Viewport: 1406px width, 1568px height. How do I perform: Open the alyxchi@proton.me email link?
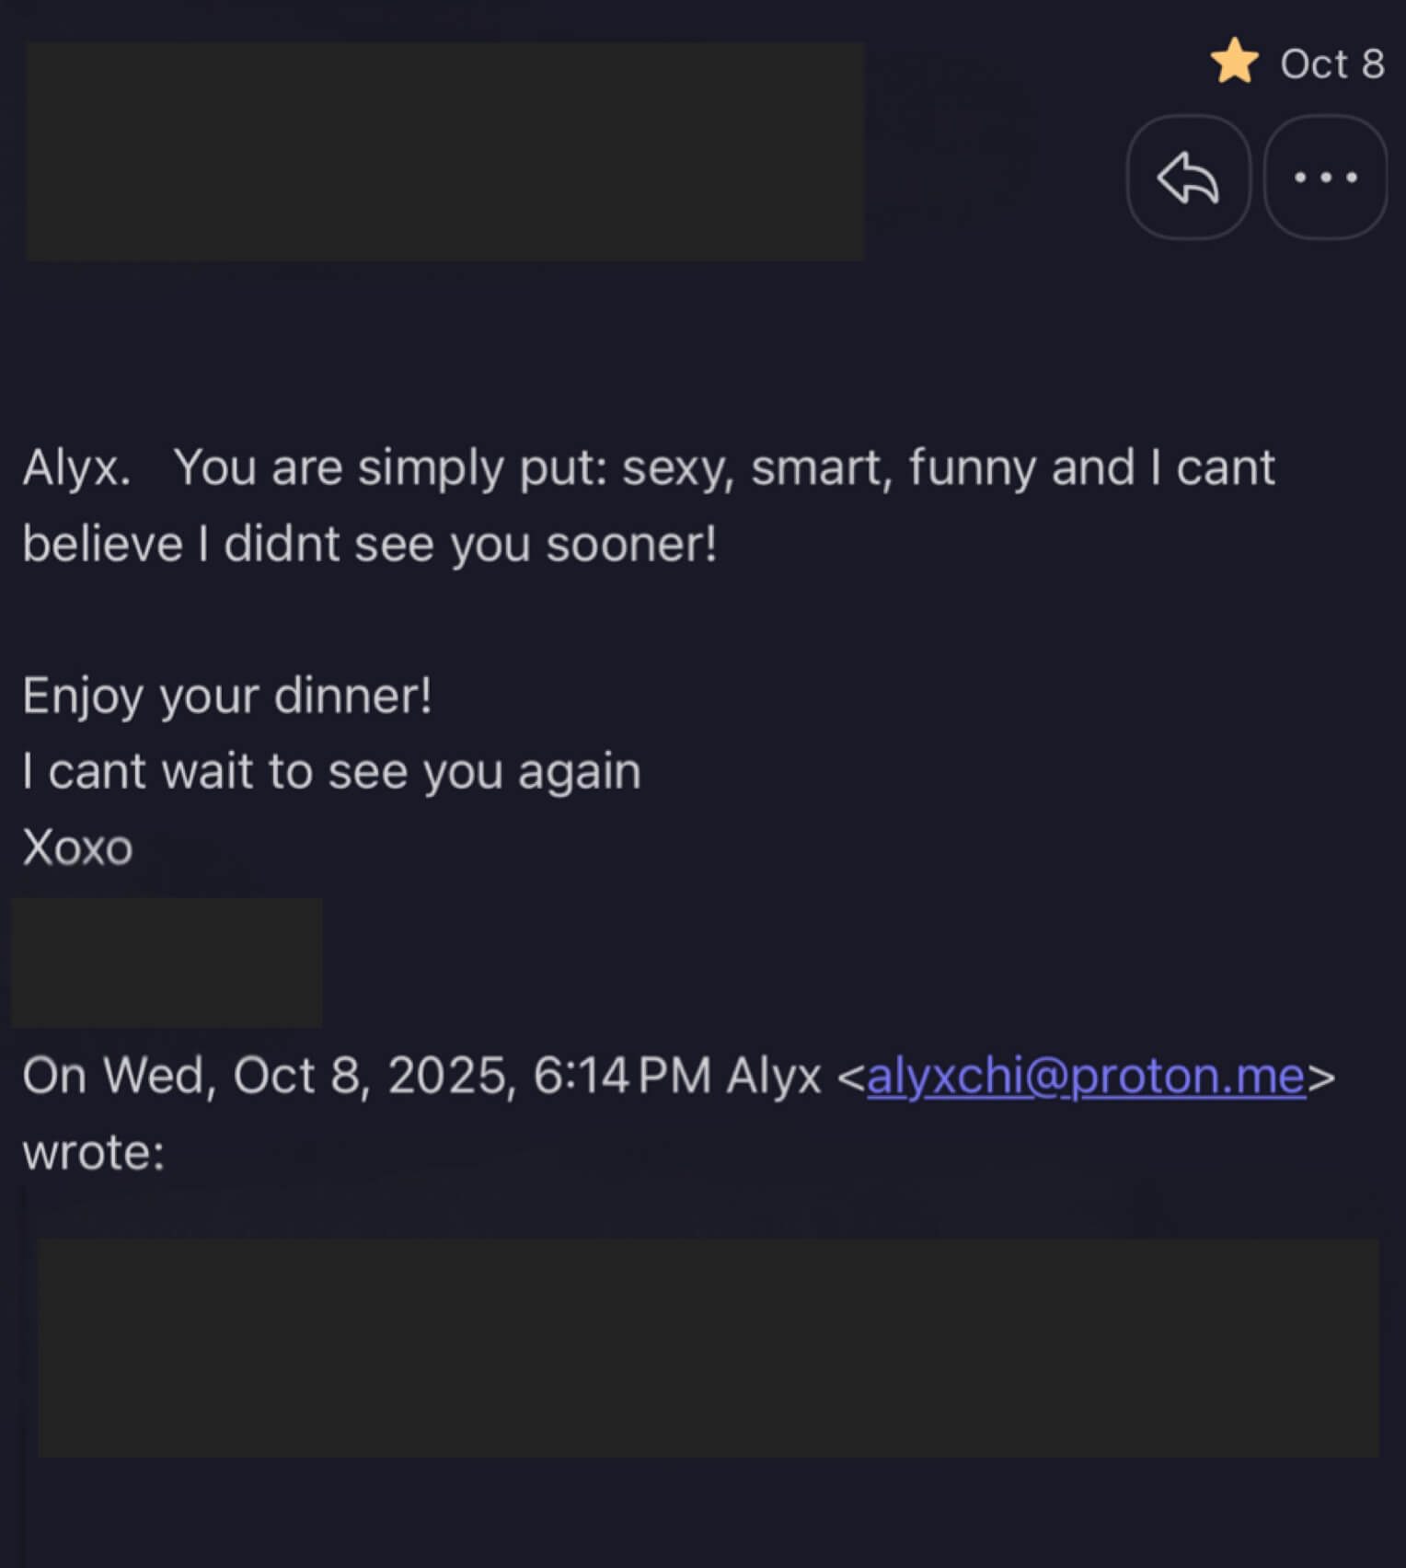(x=1086, y=1075)
